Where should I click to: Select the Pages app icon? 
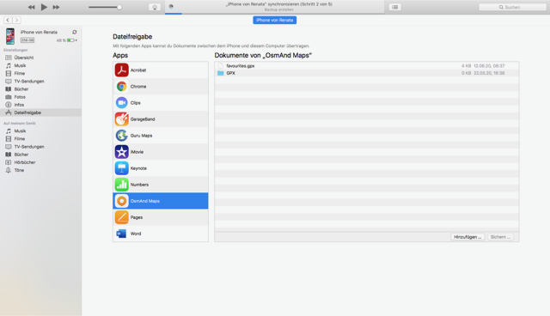[x=122, y=217]
